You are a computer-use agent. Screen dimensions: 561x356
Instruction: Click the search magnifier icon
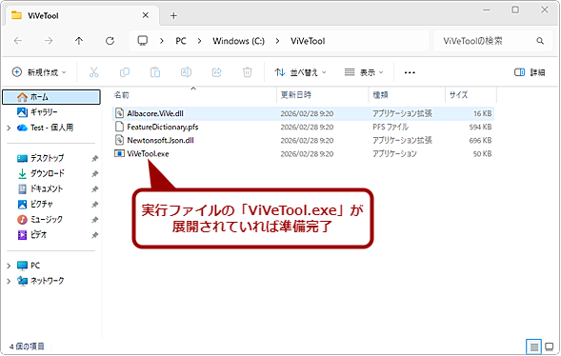(540, 41)
